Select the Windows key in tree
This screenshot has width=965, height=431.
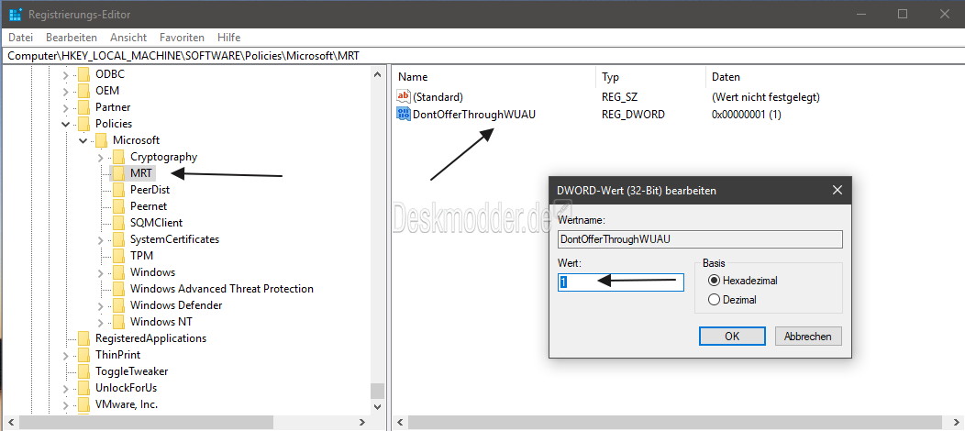[152, 271]
